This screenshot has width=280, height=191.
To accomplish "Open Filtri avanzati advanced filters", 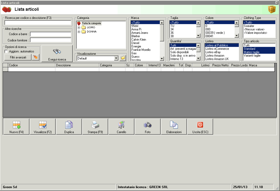I will 18,57.
